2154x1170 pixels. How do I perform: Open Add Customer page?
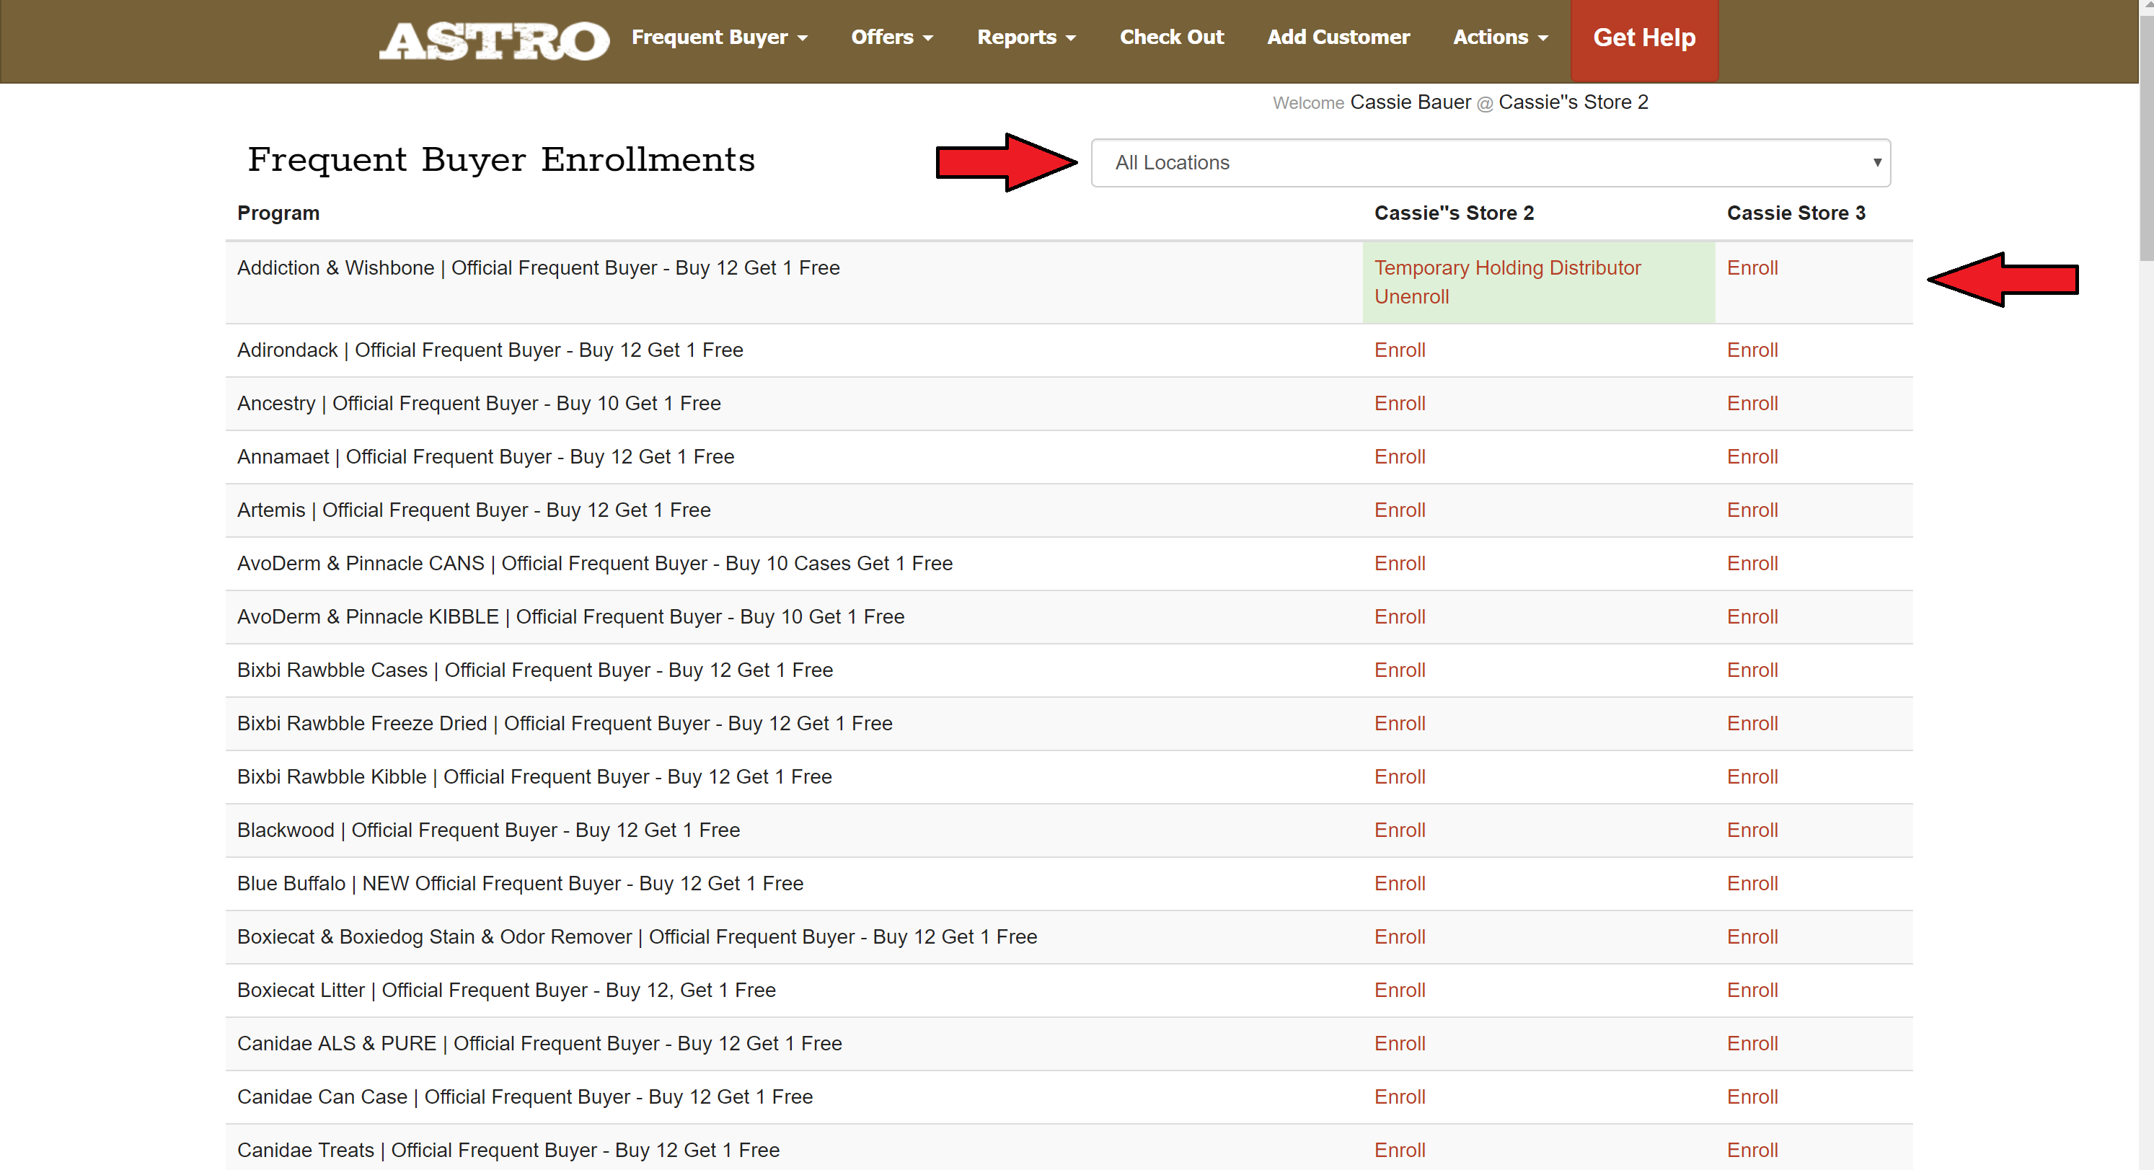coord(1337,37)
